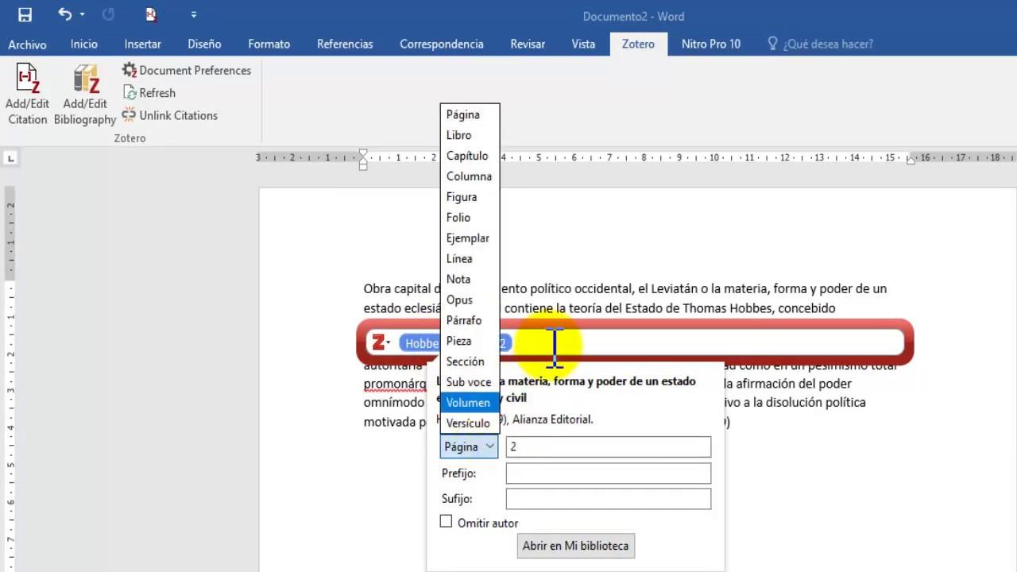Enable the Omitir autor checkbox
1017x572 pixels.
(x=446, y=522)
